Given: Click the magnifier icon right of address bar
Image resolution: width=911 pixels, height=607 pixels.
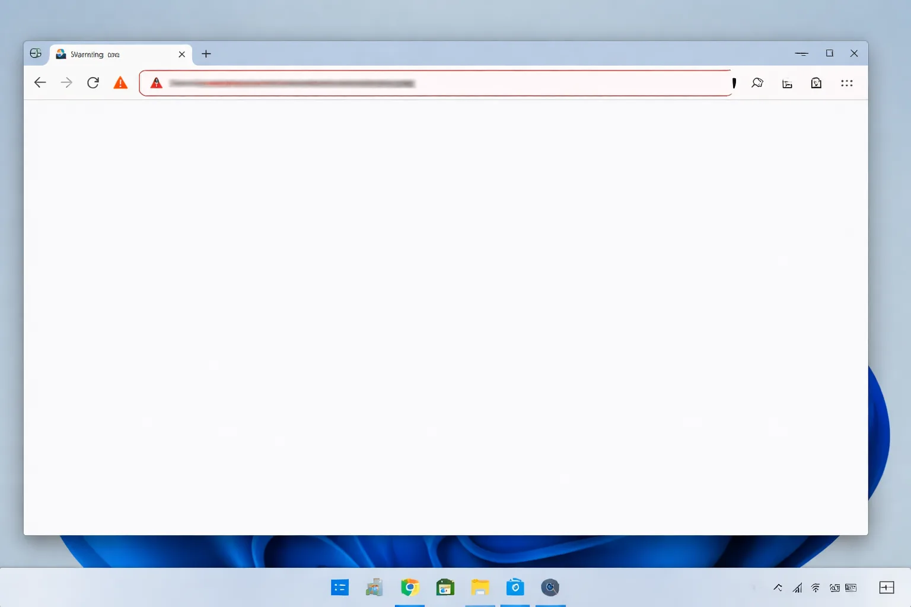Looking at the screenshot, I should (x=757, y=83).
